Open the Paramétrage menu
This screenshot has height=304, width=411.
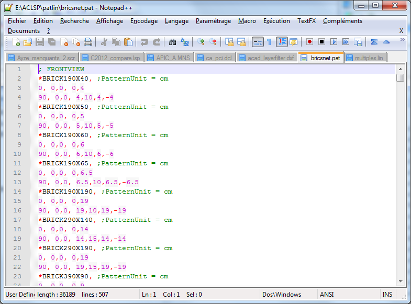point(214,21)
